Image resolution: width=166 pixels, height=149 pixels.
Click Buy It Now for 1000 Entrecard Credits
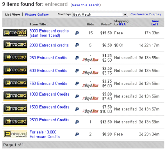[x=90, y=98]
